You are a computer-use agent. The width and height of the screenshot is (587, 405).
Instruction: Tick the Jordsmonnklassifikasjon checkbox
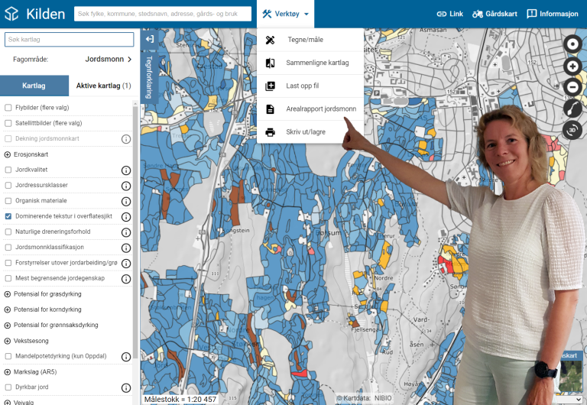8,248
